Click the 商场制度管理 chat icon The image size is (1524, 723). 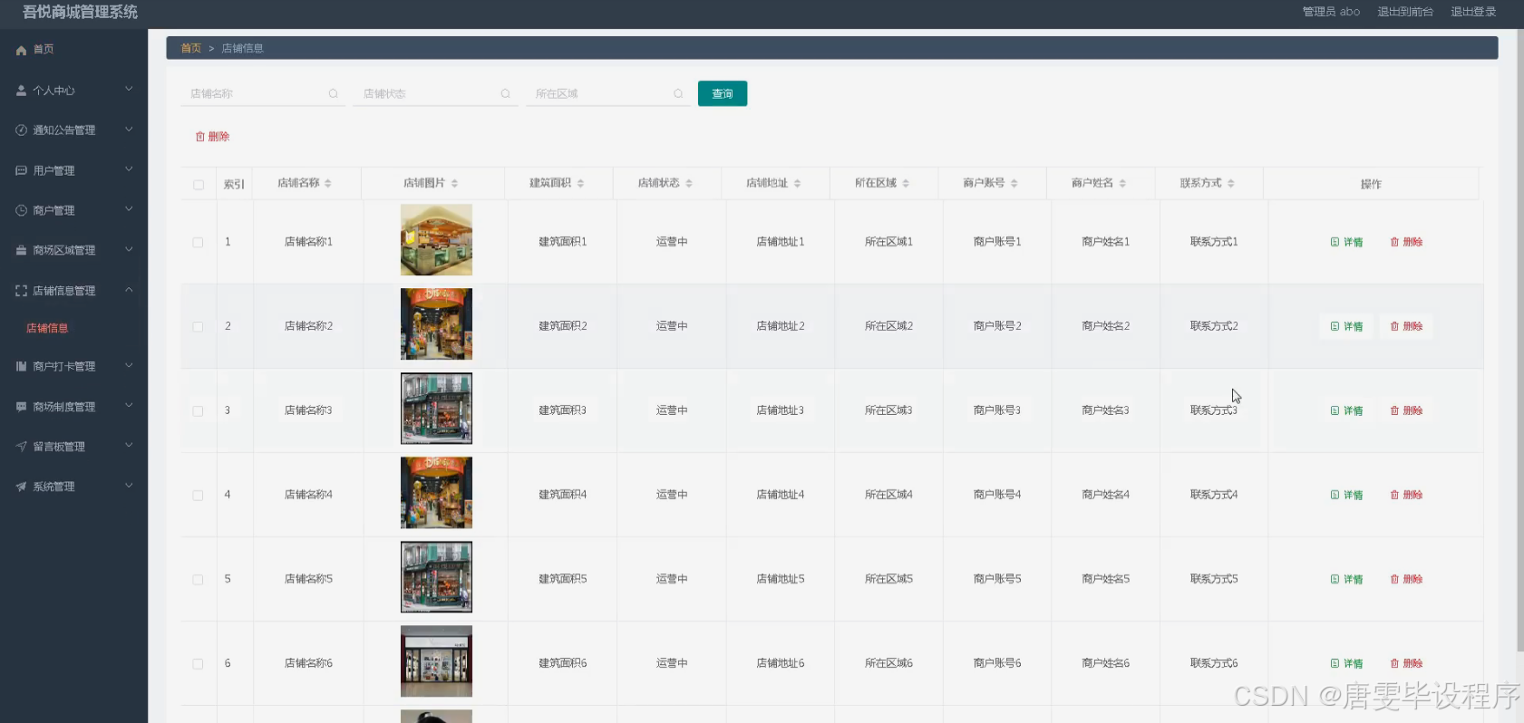21,407
